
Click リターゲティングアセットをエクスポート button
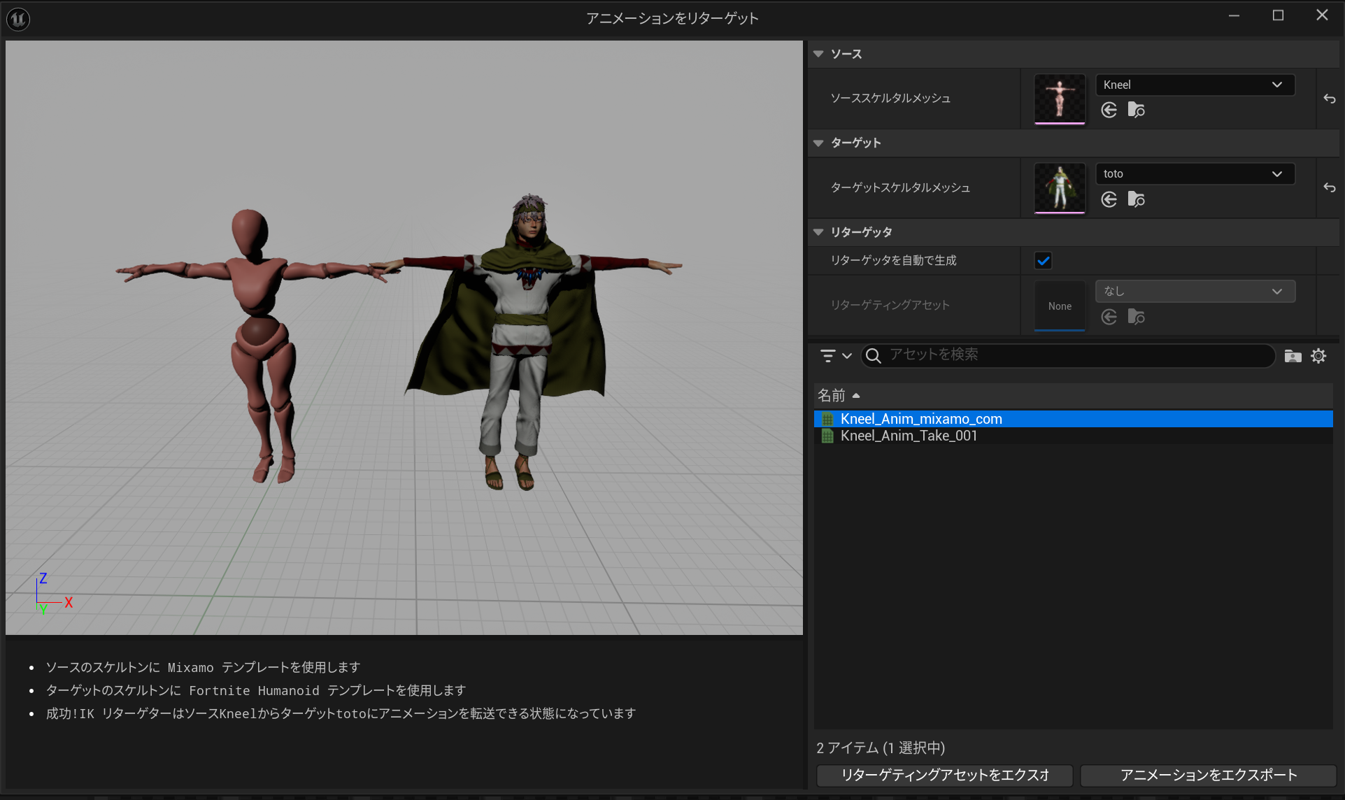click(x=944, y=775)
